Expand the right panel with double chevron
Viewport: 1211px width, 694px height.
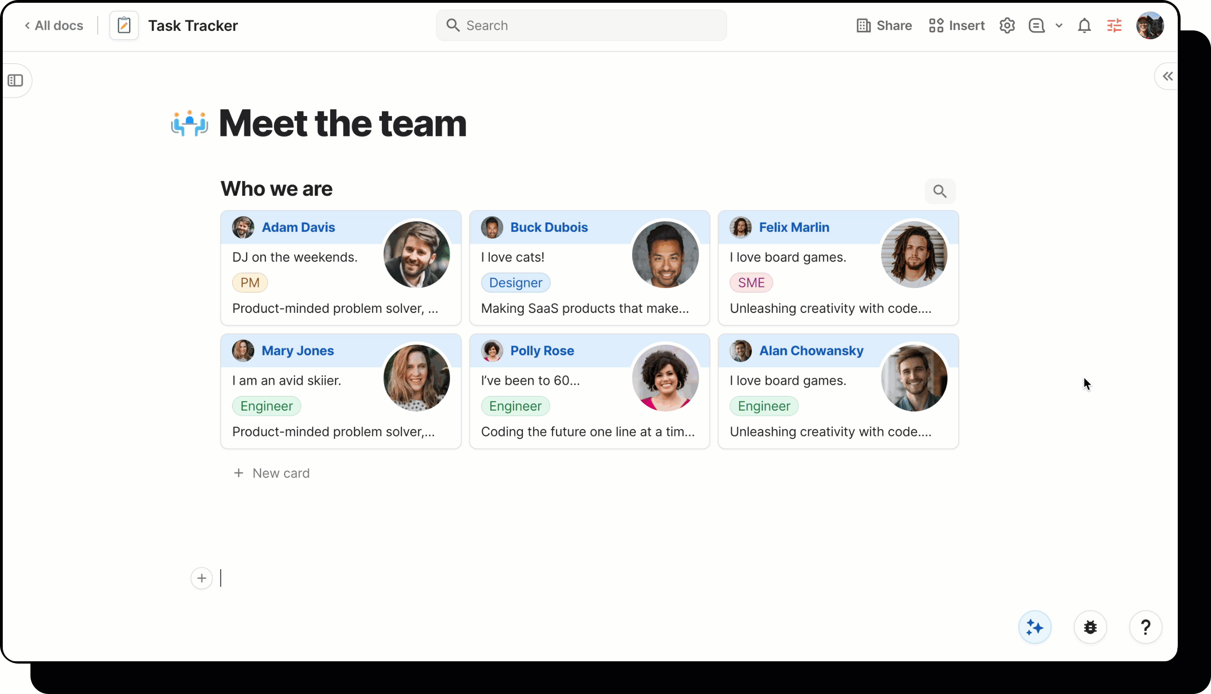(x=1167, y=76)
